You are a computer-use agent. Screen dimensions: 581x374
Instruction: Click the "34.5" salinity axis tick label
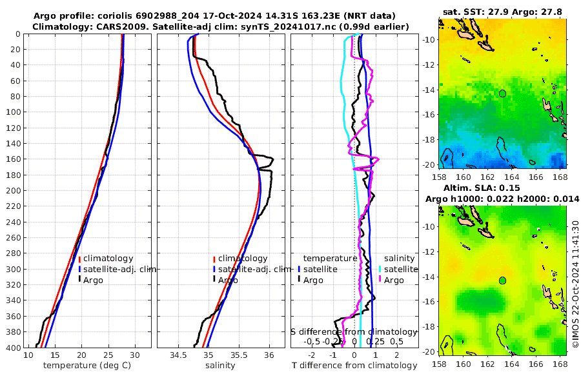[178, 355]
